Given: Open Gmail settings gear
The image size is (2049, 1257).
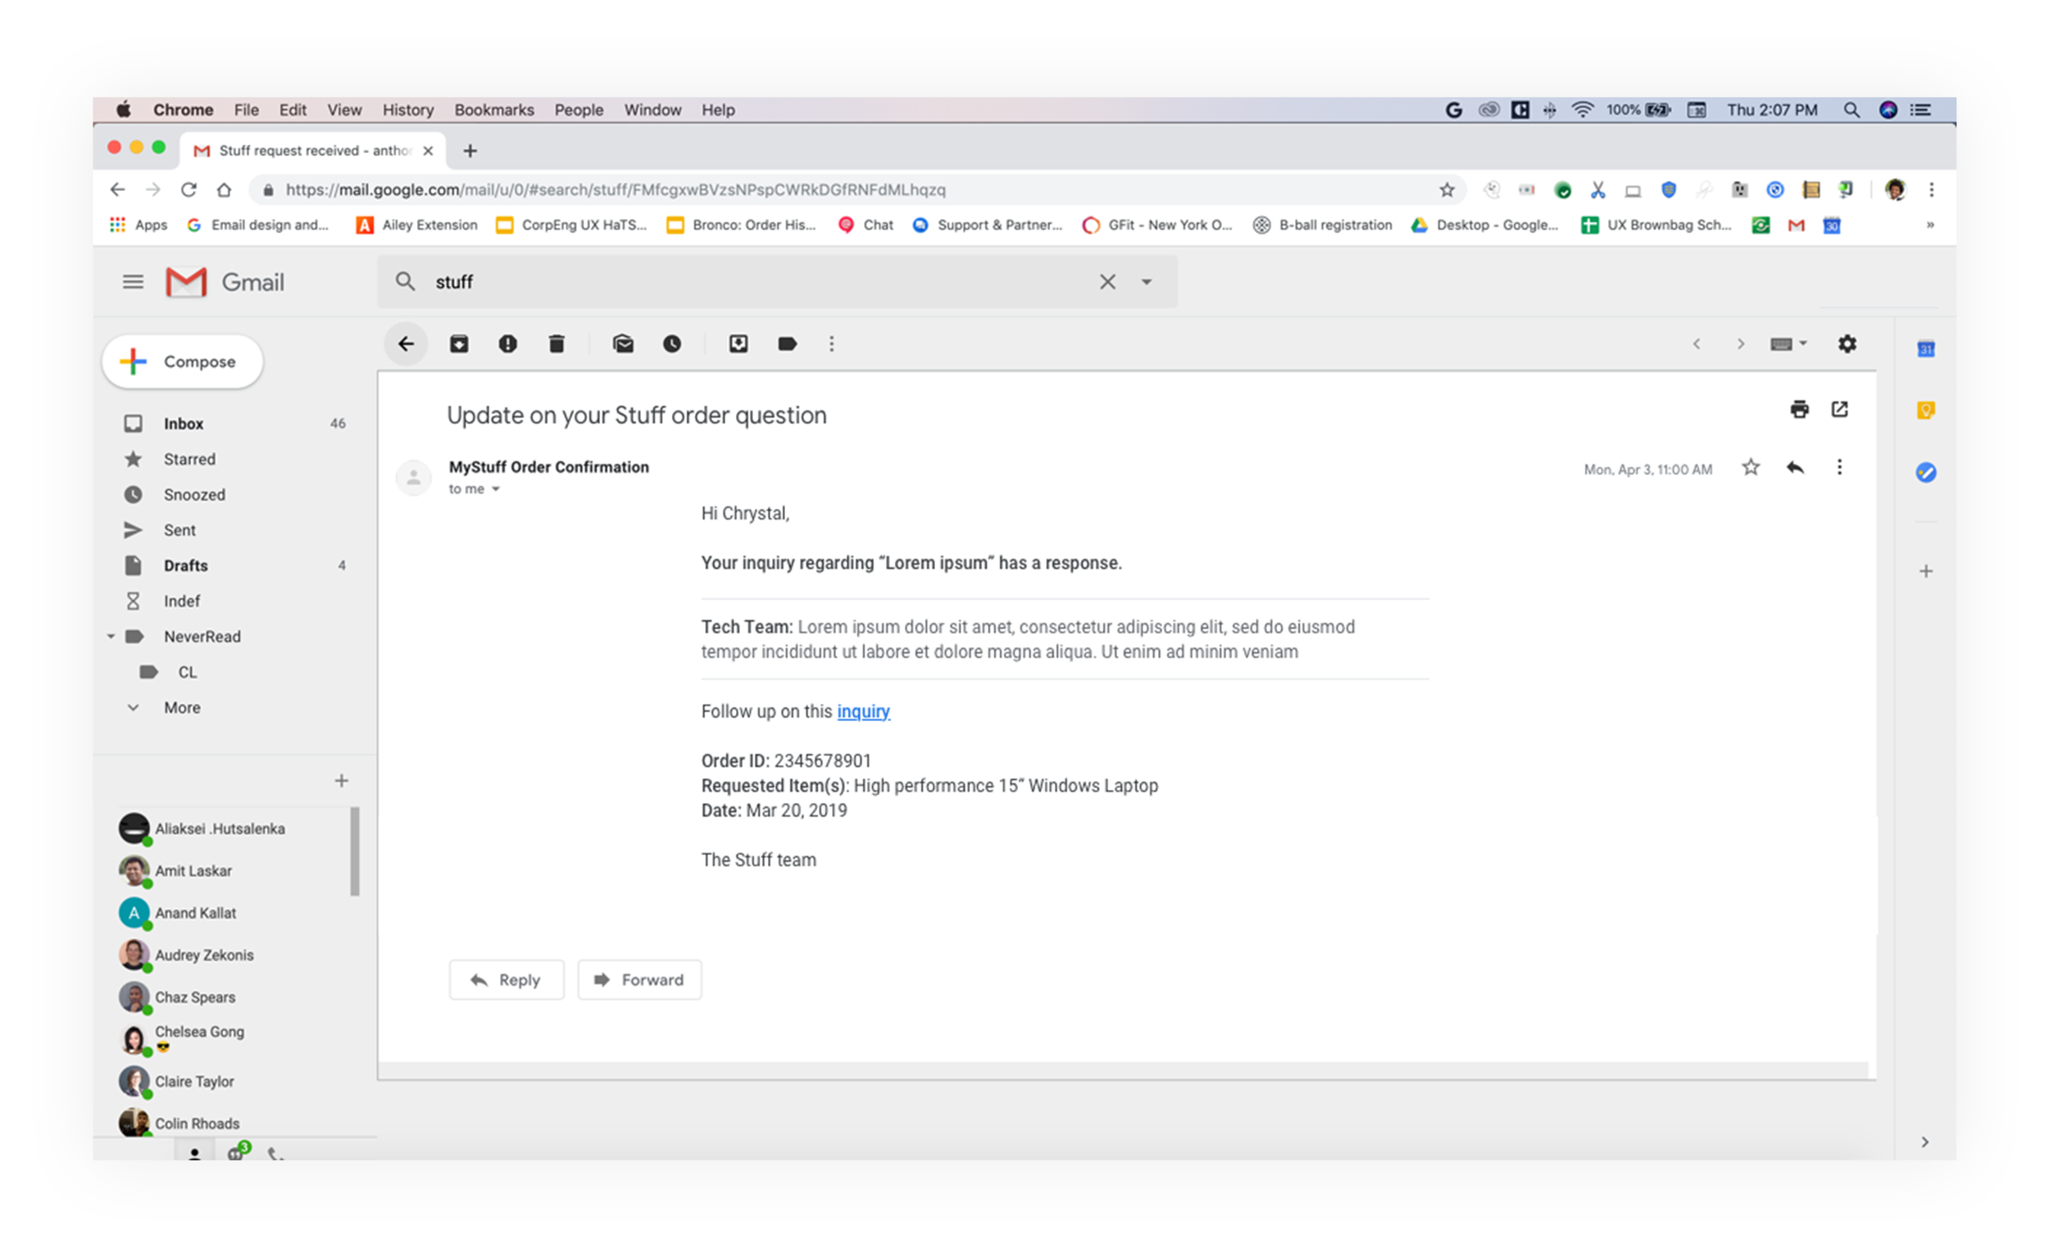Looking at the screenshot, I should pyautogui.click(x=1846, y=344).
